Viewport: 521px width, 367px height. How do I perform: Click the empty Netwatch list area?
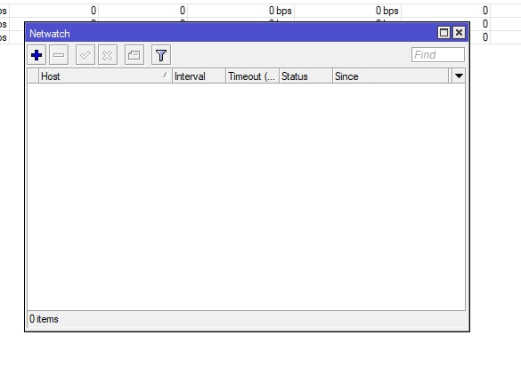pos(246,196)
